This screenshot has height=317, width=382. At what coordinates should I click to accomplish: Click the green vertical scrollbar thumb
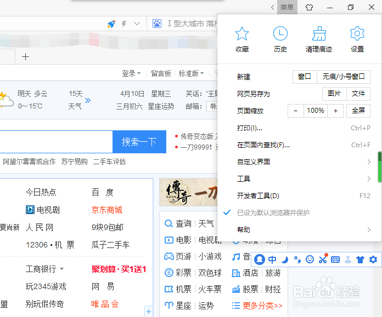(x=380, y=167)
